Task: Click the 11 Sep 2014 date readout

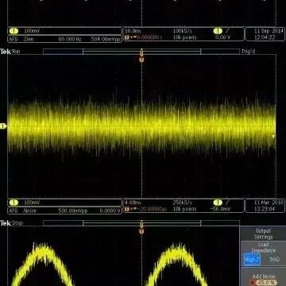Action: point(269,31)
